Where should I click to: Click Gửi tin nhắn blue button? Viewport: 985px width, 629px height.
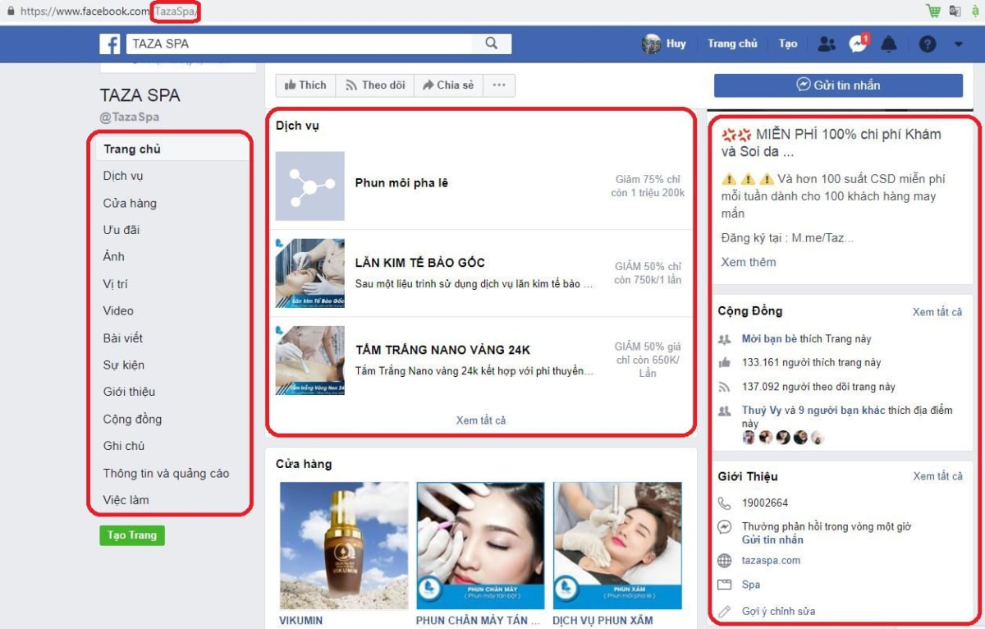[x=838, y=85]
